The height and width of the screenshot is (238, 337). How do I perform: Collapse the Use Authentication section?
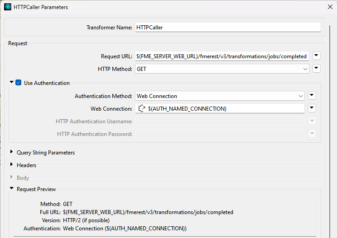pyautogui.click(x=12, y=82)
